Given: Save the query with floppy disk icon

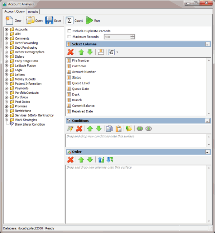Looking at the screenshot, I should [49, 20].
